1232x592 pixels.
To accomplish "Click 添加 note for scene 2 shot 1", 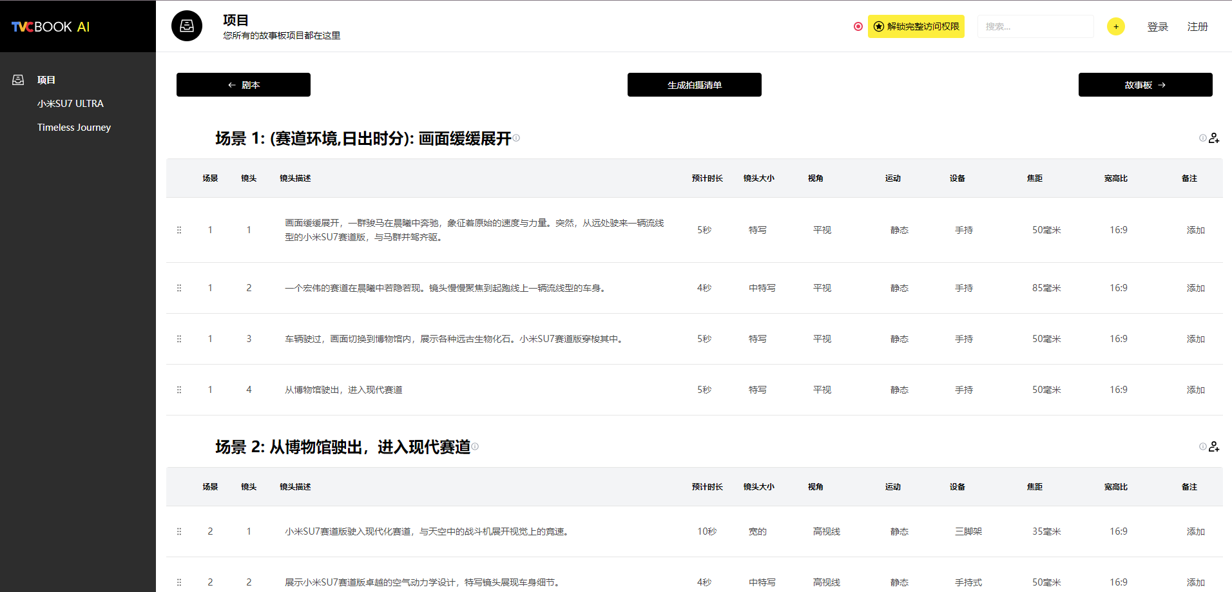I will pyautogui.click(x=1196, y=531).
